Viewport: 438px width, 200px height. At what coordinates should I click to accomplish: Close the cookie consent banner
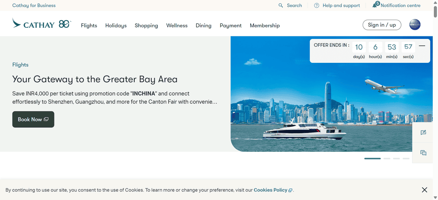(x=425, y=190)
